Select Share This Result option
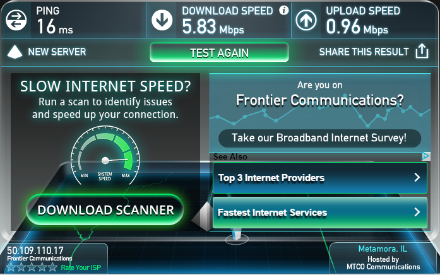The width and height of the screenshot is (440, 275). [364, 52]
